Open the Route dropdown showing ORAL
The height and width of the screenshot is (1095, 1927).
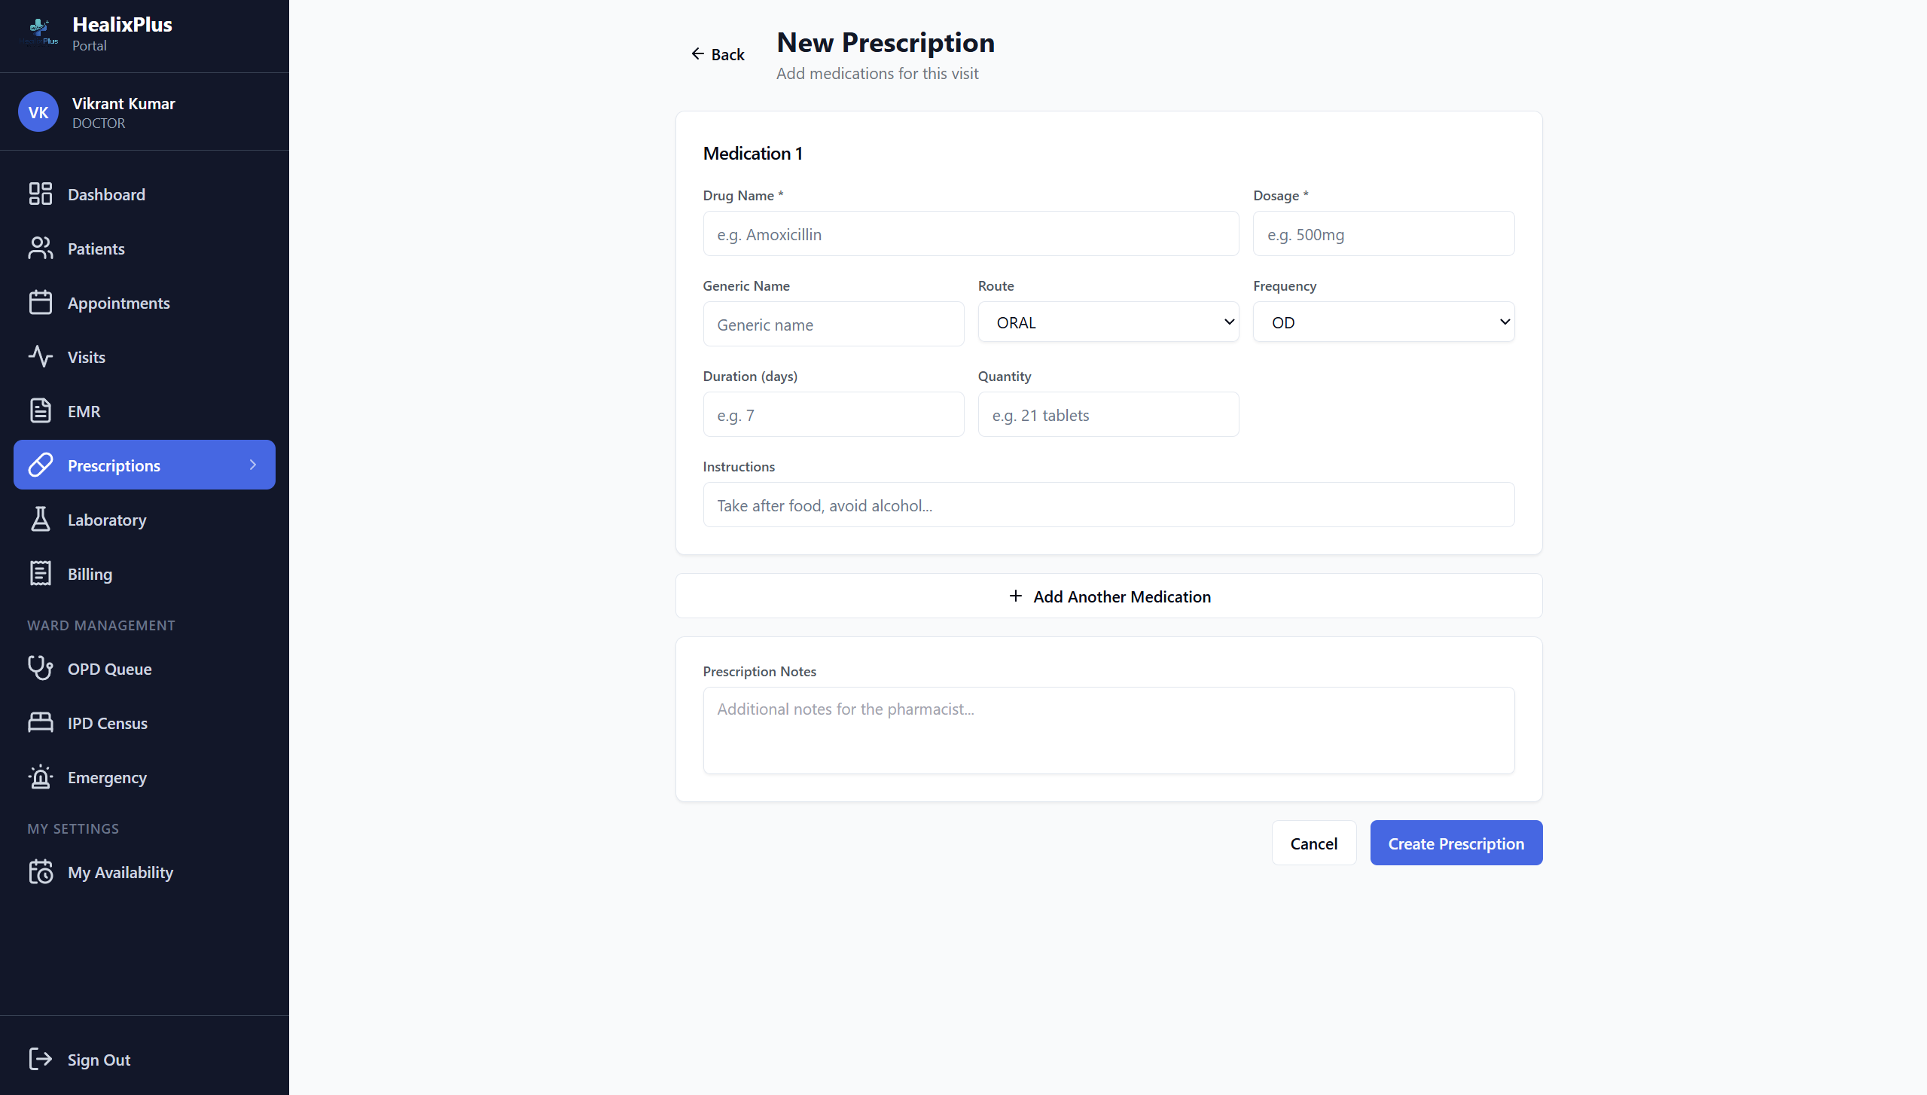point(1107,322)
